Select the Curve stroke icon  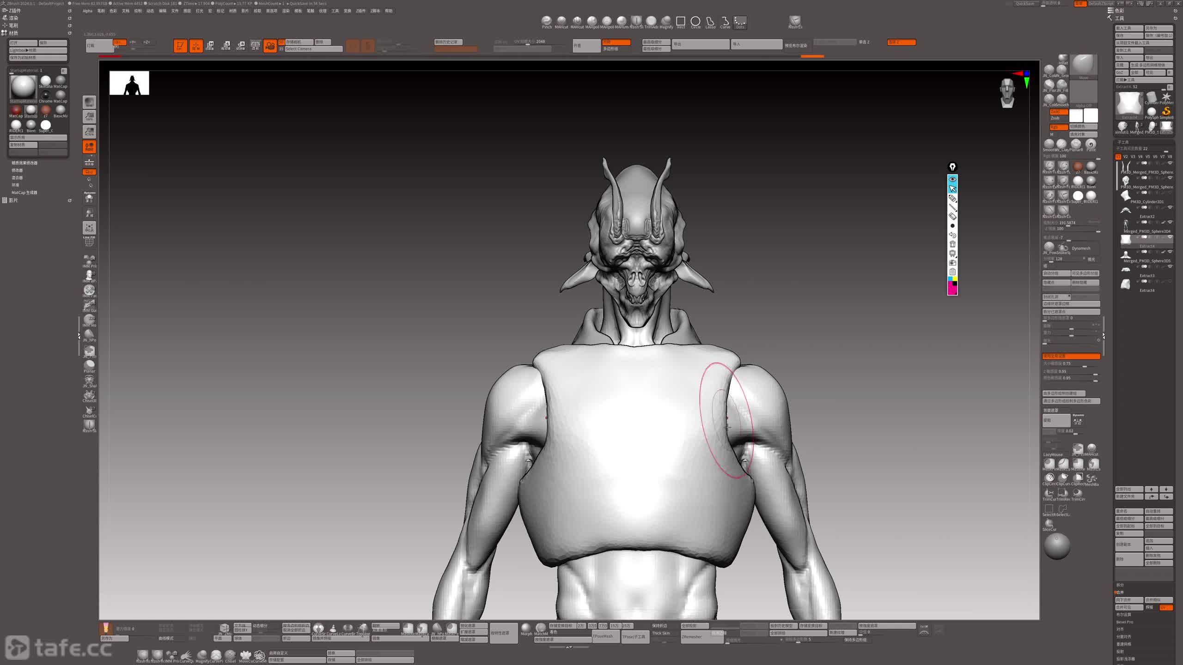[x=725, y=21]
